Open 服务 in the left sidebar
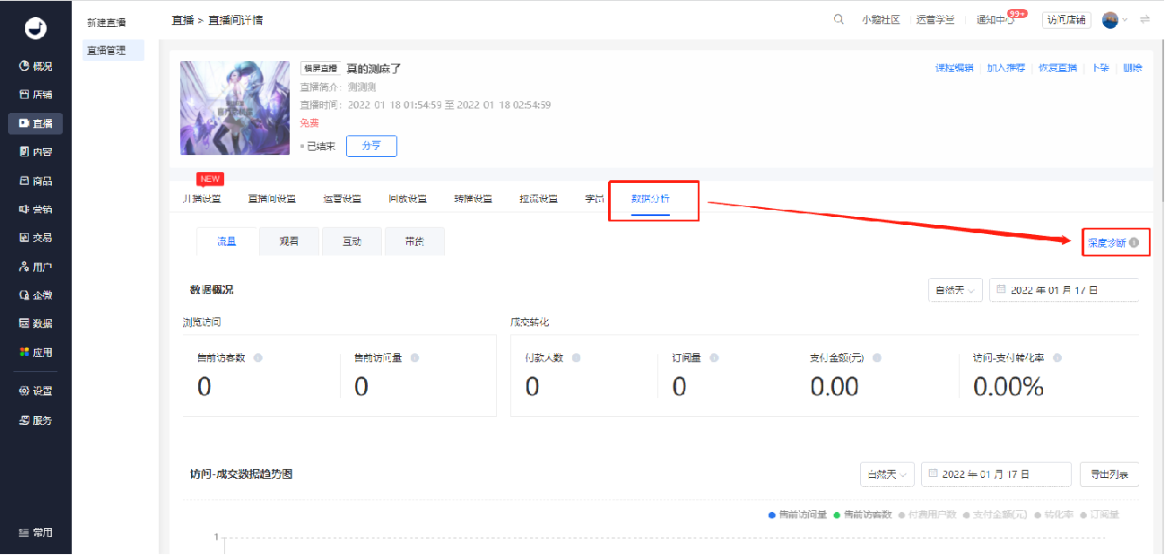The image size is (1165, 555). tap(36, 420)
